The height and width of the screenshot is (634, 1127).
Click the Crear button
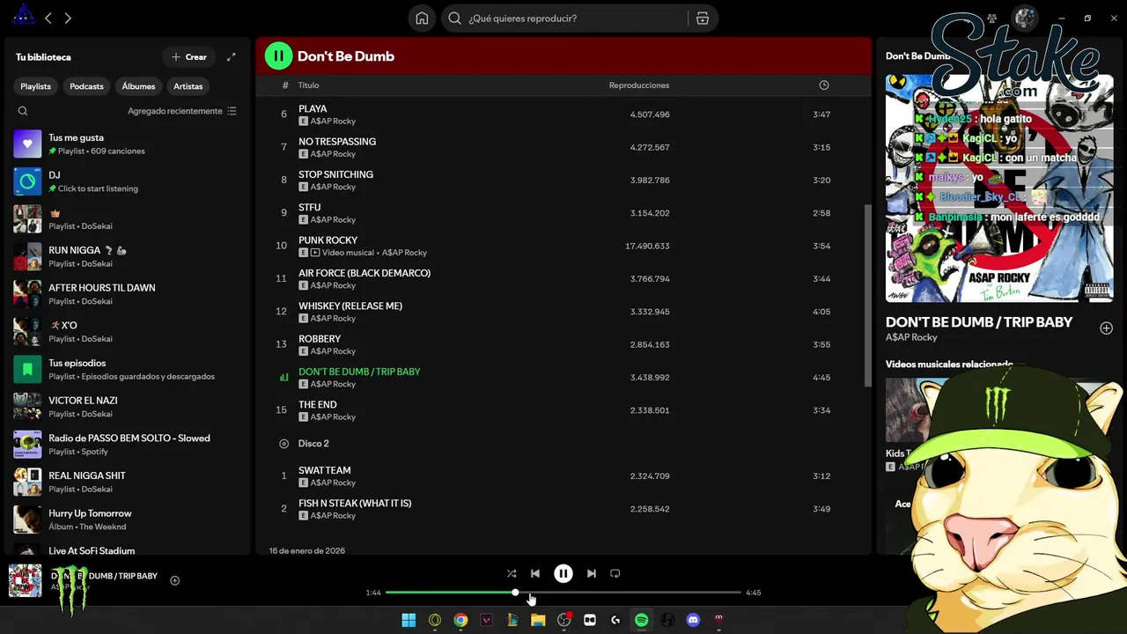[189, 57]
